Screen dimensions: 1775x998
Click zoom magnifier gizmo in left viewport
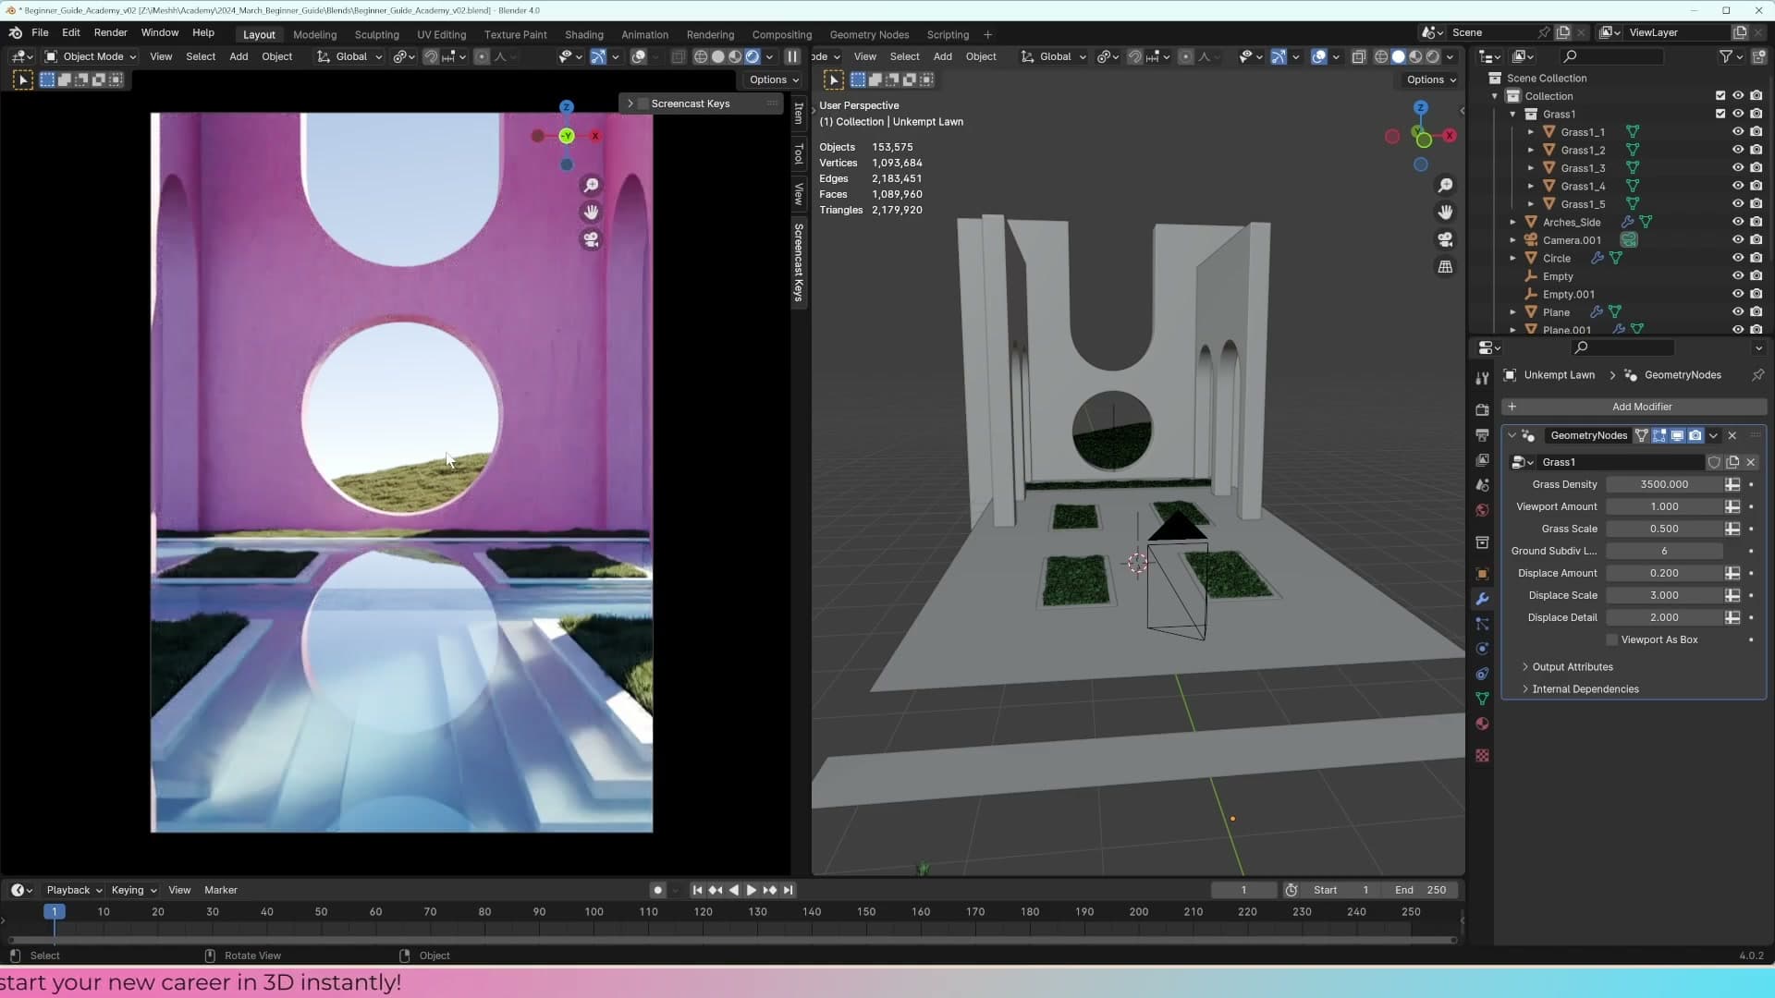pos(591,186)
